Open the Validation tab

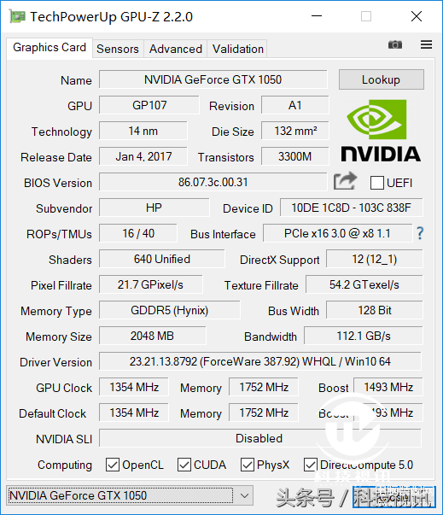(238, 49)
